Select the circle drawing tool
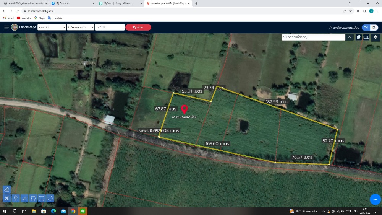Viewport: 382px width, 215px height. (x=50, y=198)
